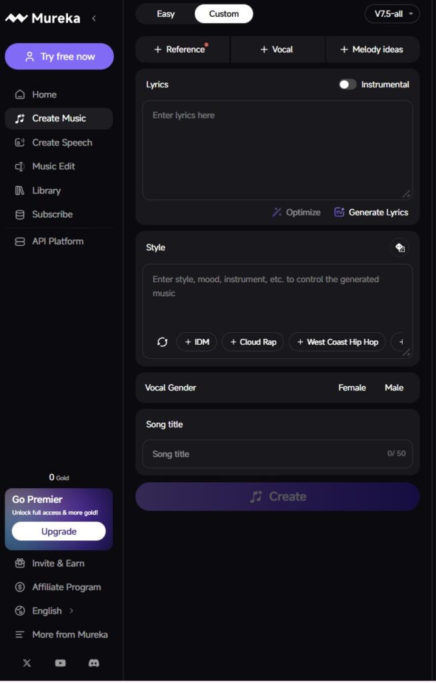Click the style tag picker icon

(x=400, y=247)
